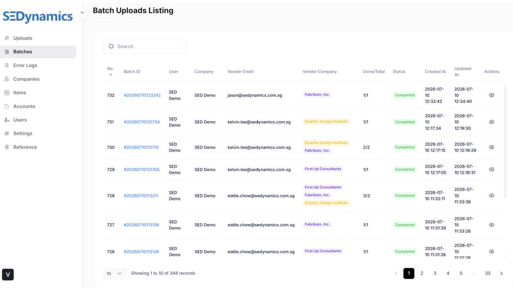
Task: Click jason@sedynamics.com.sg email
Action: 255,95
